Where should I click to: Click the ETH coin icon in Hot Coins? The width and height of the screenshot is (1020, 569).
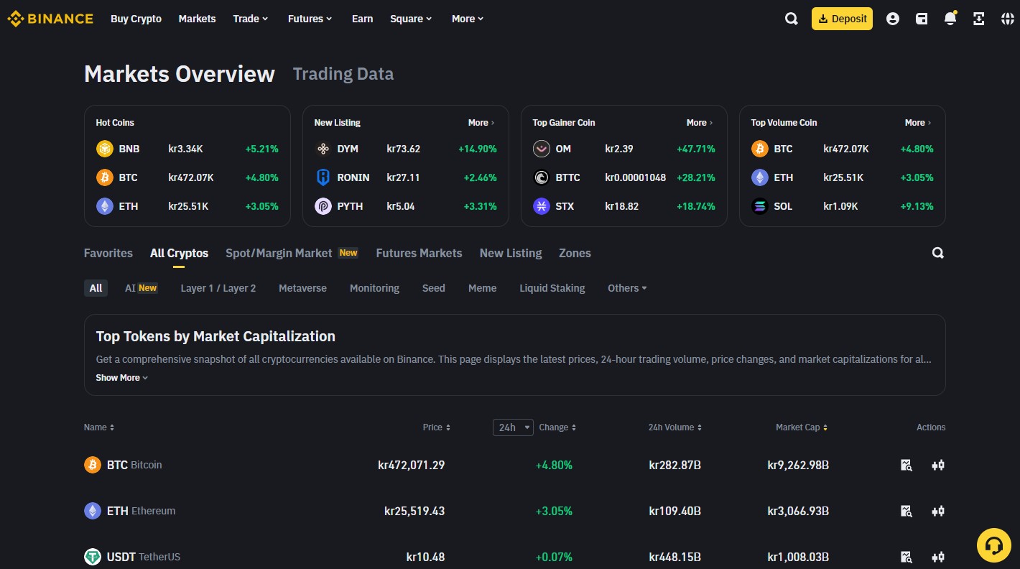point(105,206)
